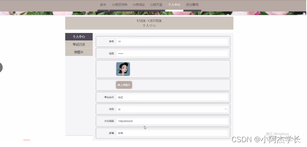Open the 考试记录 sidebar tab
This screenshot has width=307, height=147.
tap(79, 45)
